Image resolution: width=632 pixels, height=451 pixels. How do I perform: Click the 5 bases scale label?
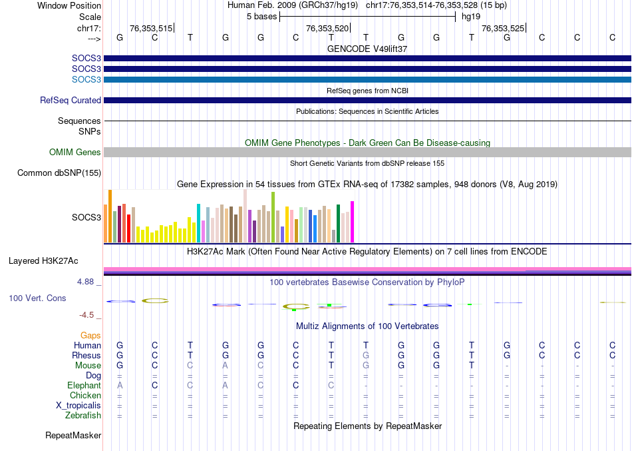[x=261, y=17]
